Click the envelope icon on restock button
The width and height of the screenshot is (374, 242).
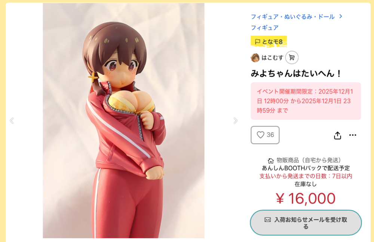tap(268, 220)
